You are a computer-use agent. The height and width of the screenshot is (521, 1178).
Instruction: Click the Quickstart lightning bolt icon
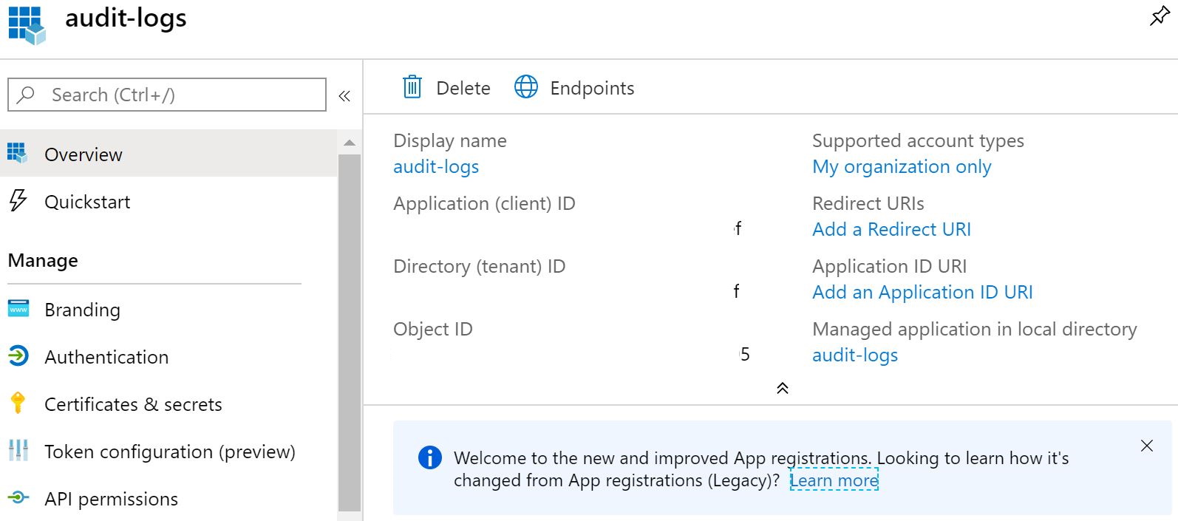click(x=18, y=201)
